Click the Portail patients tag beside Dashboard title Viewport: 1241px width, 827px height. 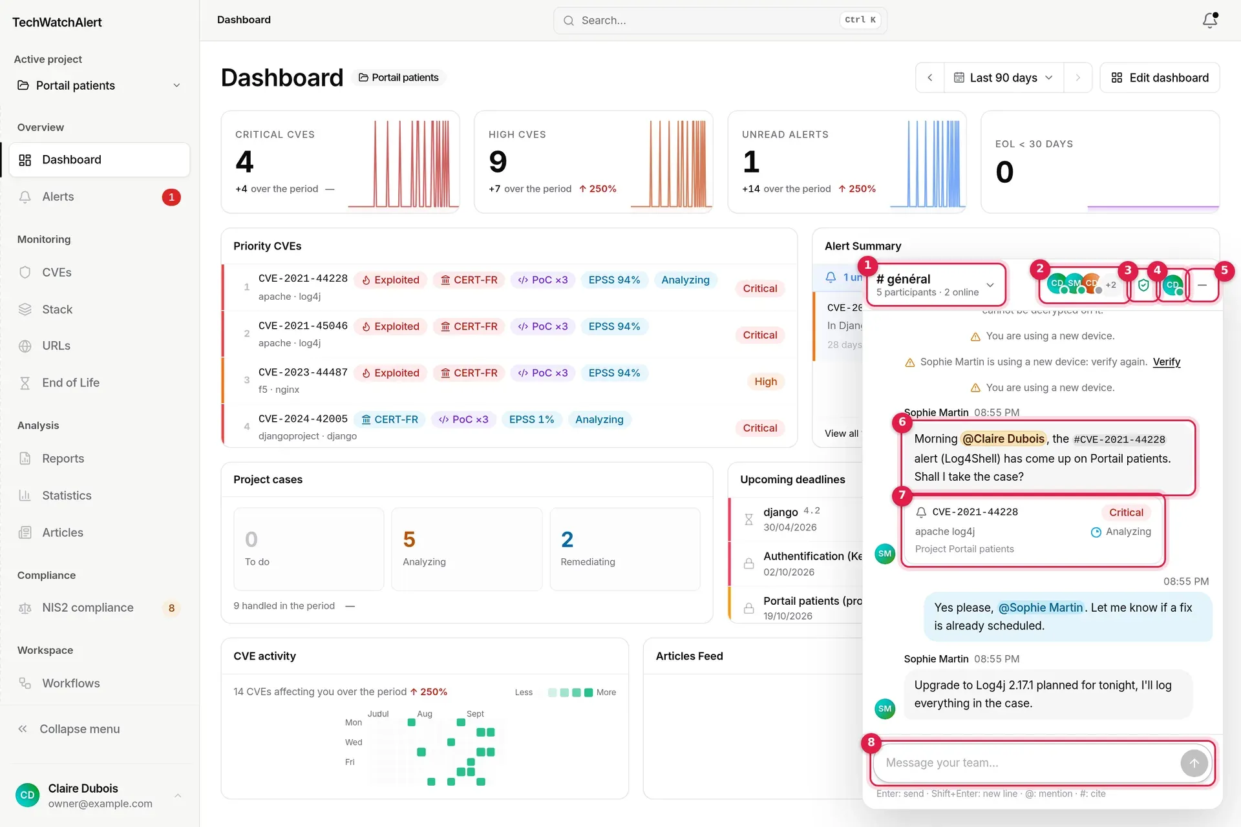pyautogui.click(x=399, y=78)
